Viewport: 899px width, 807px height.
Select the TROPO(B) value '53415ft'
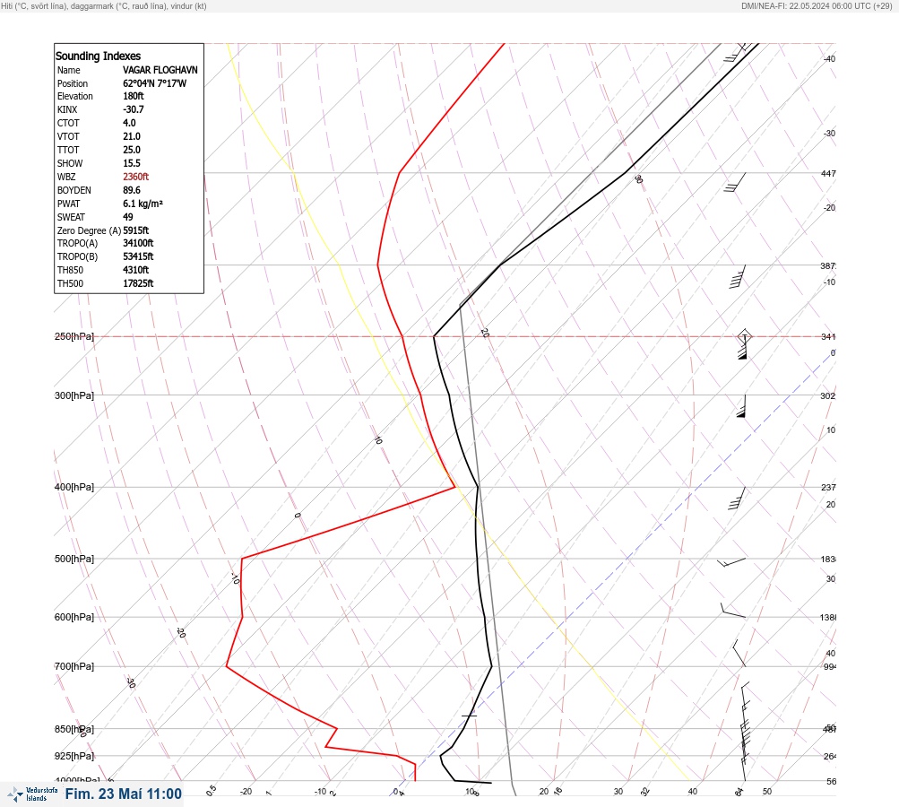[138, 256]
